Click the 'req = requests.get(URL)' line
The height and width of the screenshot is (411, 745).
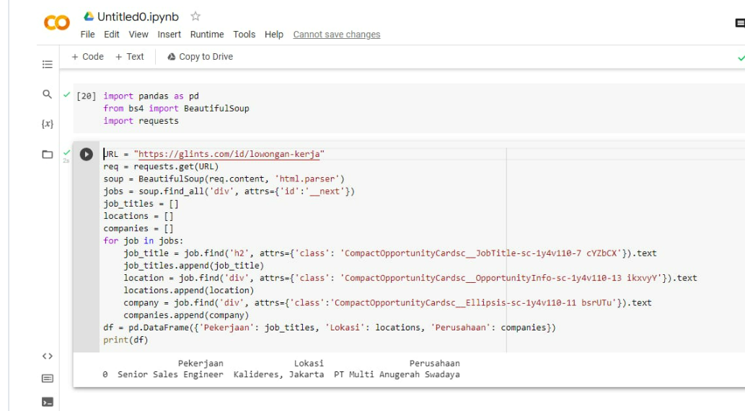(x=161, y=166)
